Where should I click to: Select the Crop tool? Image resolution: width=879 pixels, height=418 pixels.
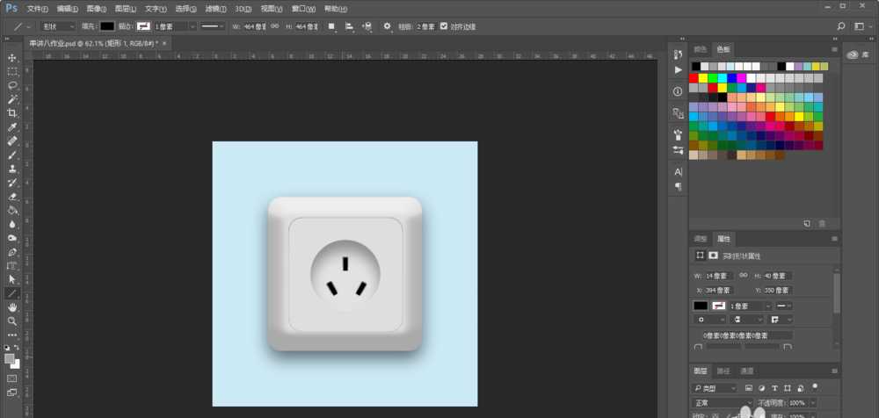12,113
